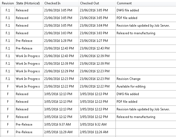The height and width of the screenshot is (137, 176).
Task: Select Work In Progress row checked in 12:29 PM
Action: pos(88,71)
